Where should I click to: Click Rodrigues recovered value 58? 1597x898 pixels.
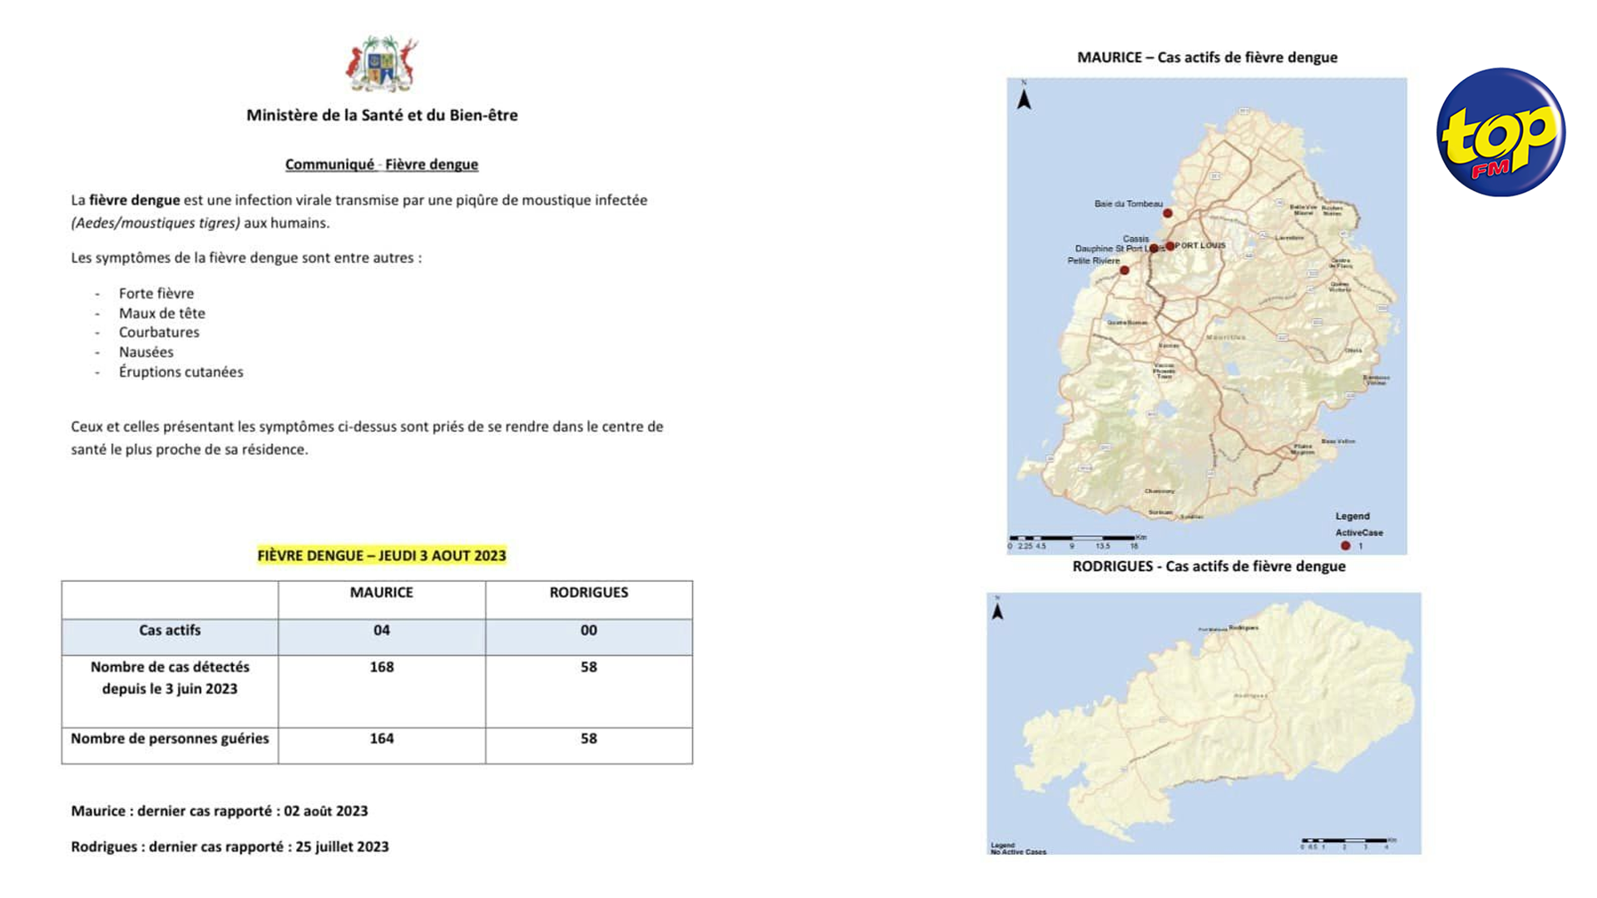click(589, 738)
